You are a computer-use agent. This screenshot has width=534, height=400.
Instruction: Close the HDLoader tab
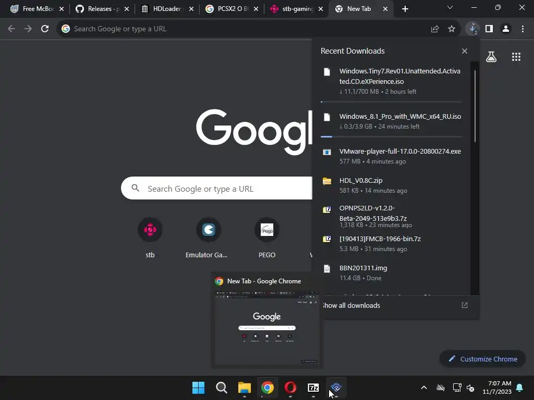click(x=191, y=9)
